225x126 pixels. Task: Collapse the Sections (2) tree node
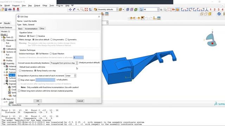[2, 52]
